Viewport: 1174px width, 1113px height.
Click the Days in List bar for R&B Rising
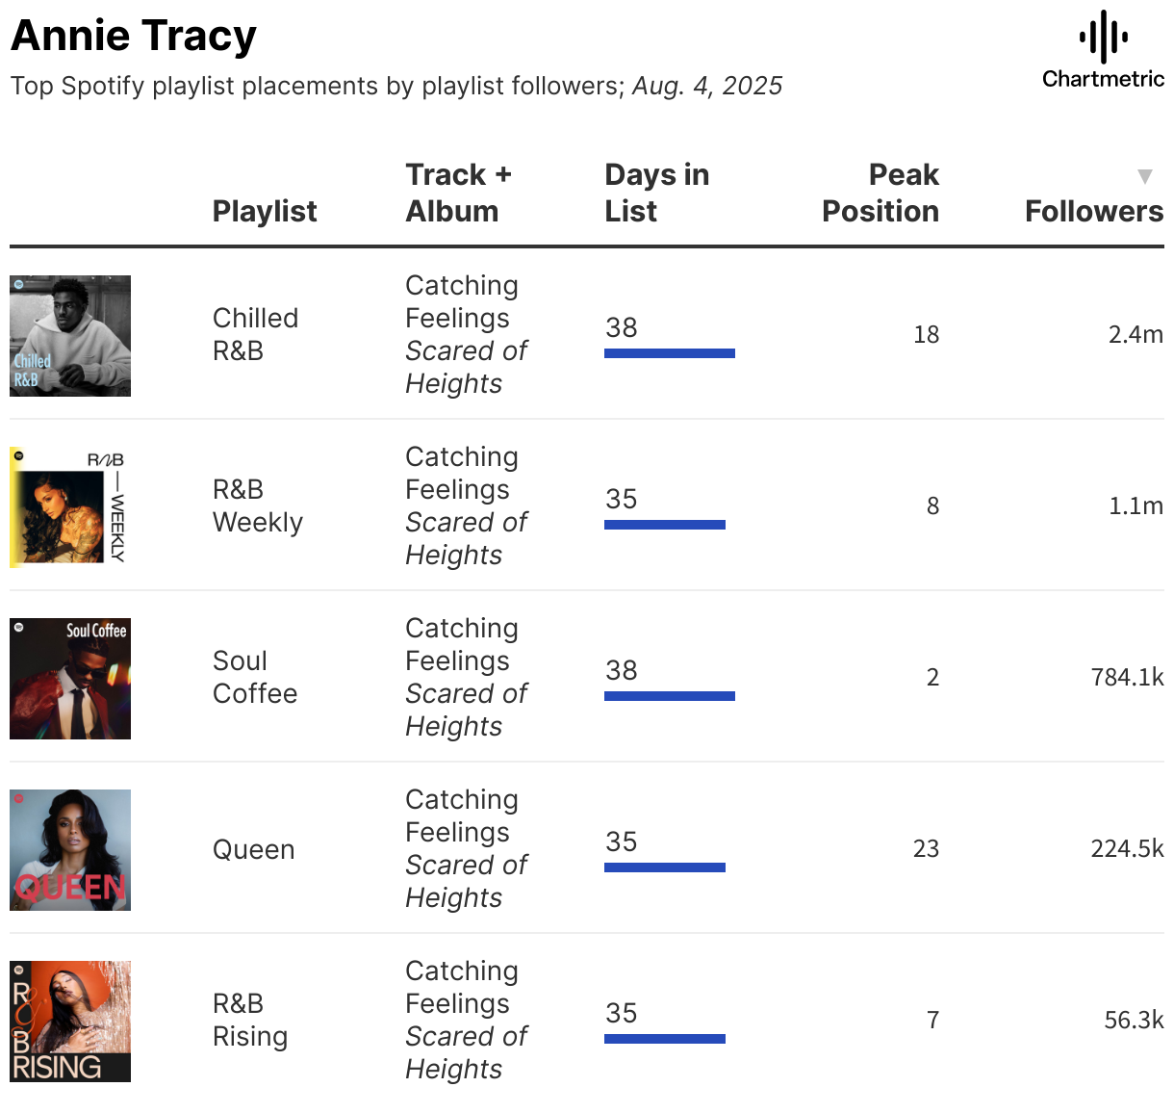tap(665, 1039)
